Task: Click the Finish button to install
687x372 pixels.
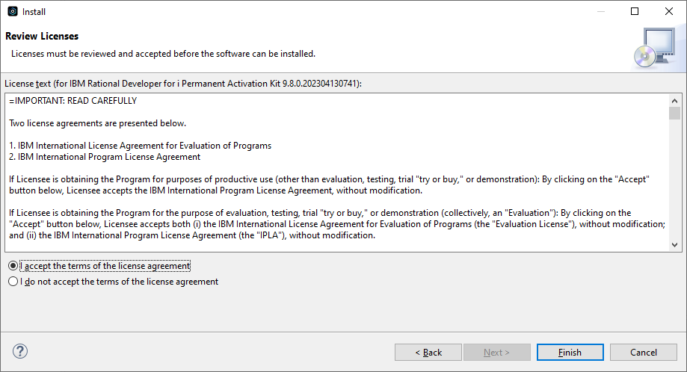Action: (570, 353)
